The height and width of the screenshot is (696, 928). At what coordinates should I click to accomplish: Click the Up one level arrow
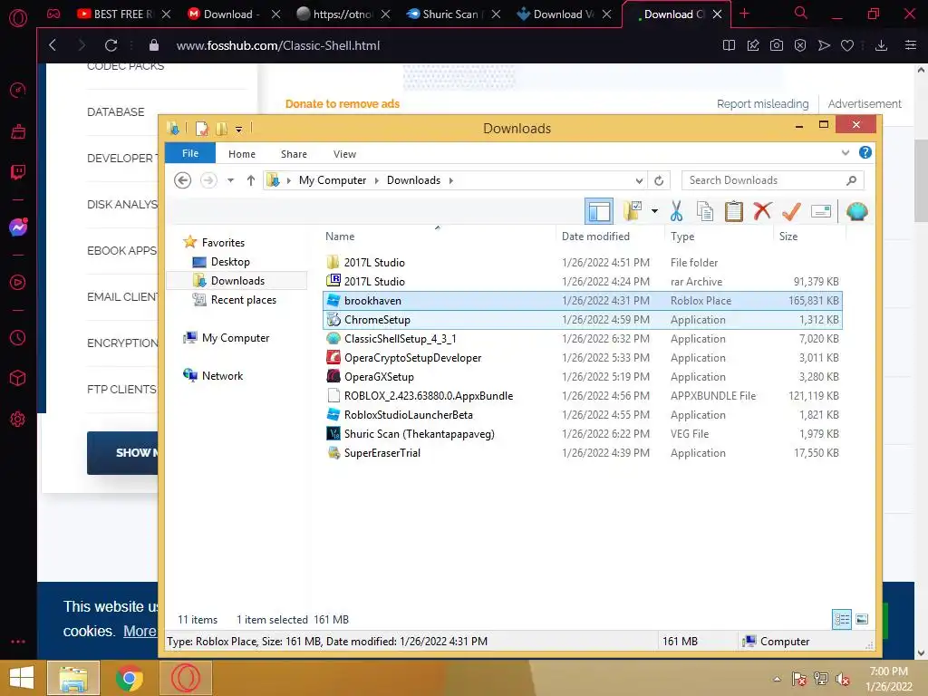coord(251,180)
